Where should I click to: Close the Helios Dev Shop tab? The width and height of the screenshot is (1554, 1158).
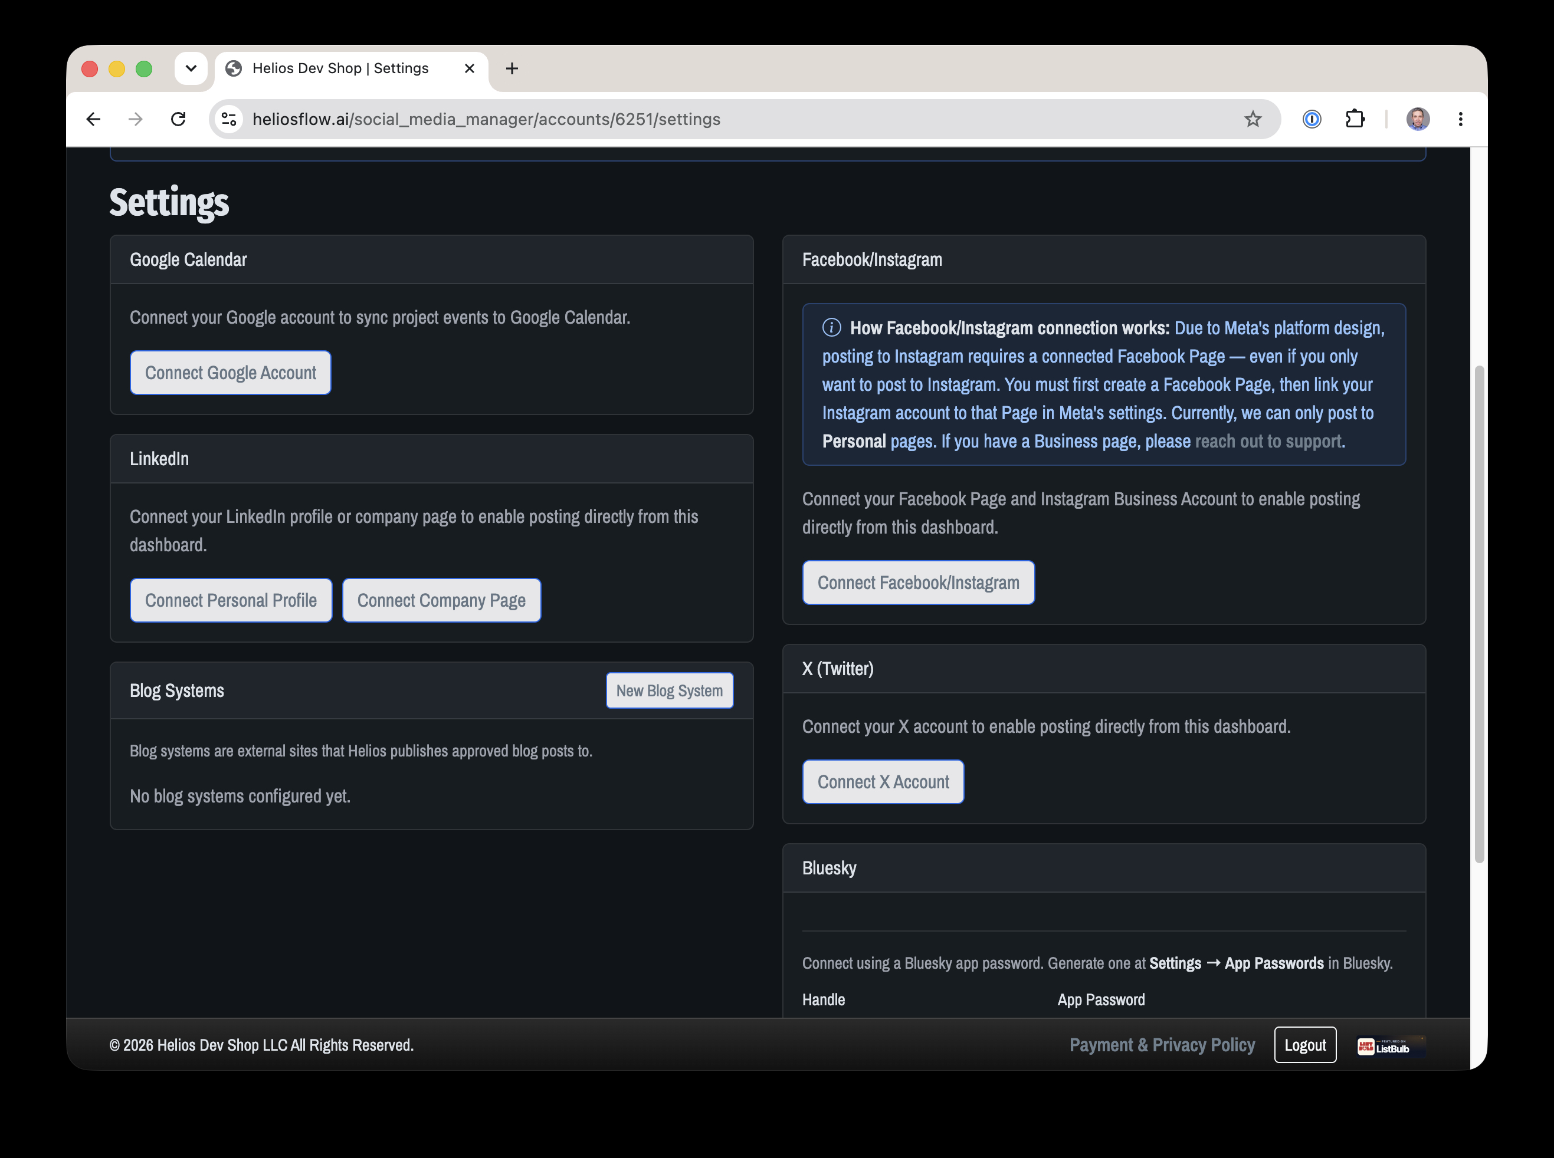[x=469, y=68]
